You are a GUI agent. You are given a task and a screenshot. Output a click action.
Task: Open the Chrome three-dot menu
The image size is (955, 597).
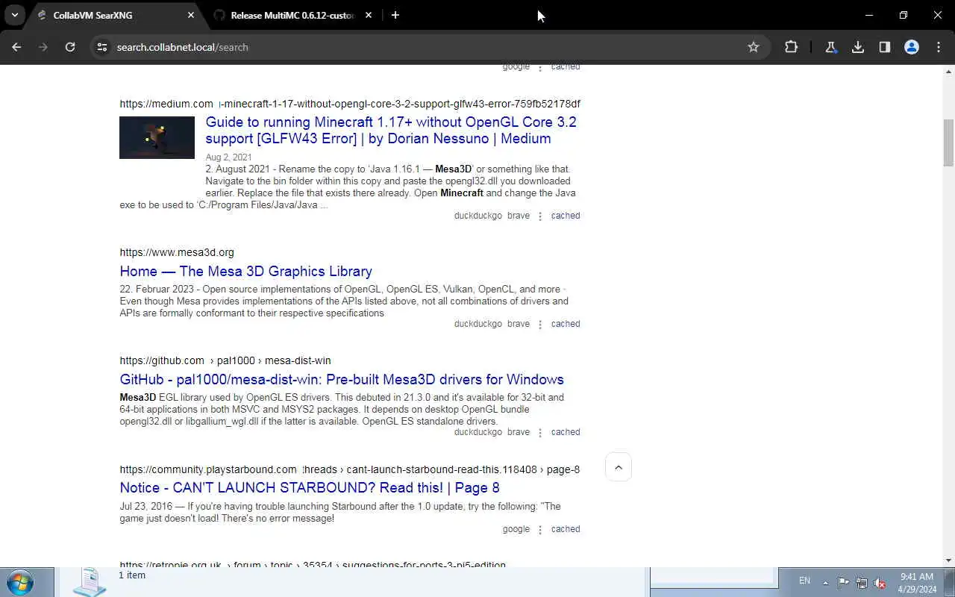[x=939, y=47]
